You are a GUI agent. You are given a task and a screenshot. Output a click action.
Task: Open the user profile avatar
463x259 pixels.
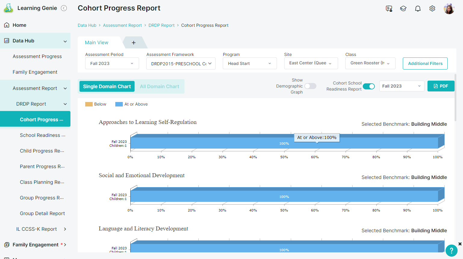pos(449,8)
